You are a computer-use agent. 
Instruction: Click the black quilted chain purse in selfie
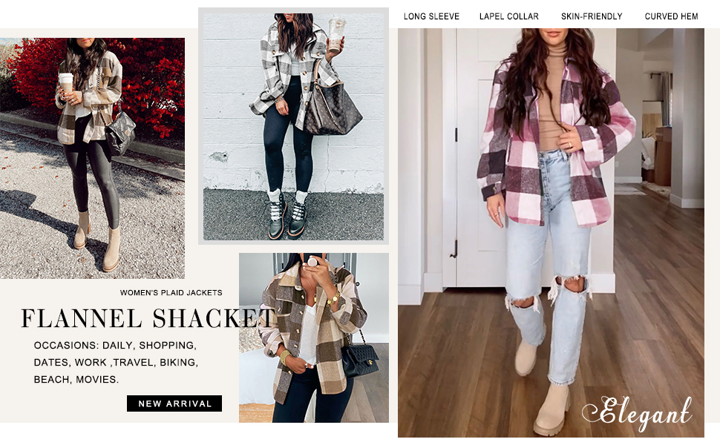pos(359,360)
